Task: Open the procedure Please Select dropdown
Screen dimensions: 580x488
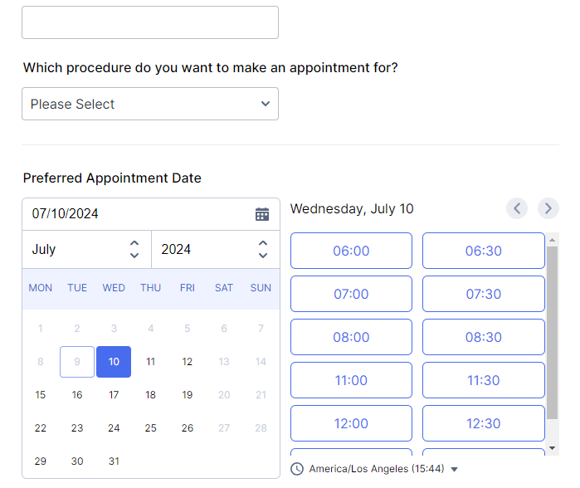Action: tap(150, 104)
